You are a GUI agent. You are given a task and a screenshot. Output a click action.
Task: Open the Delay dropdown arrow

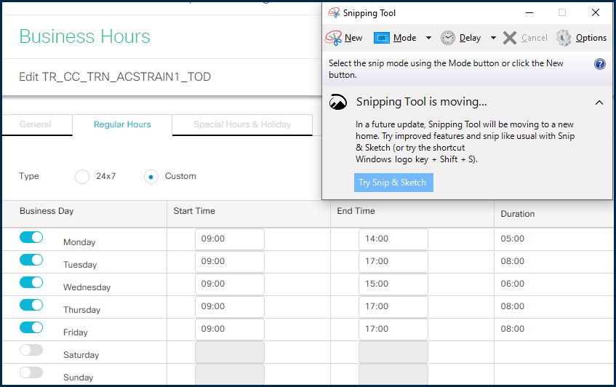(x=493, y=38)
